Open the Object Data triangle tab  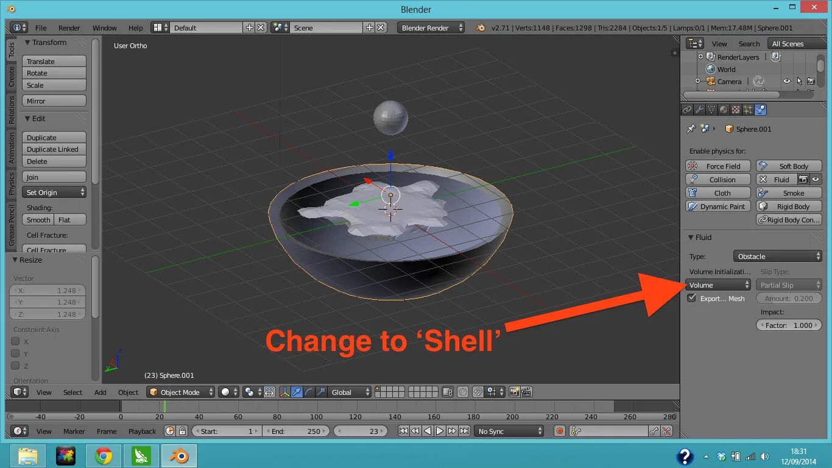[x=711, y=110]
